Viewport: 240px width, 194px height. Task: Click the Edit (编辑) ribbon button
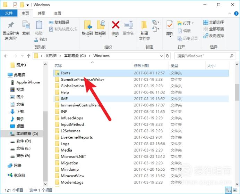184,31
